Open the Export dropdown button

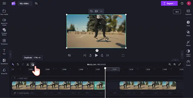[x=169, y=3]
